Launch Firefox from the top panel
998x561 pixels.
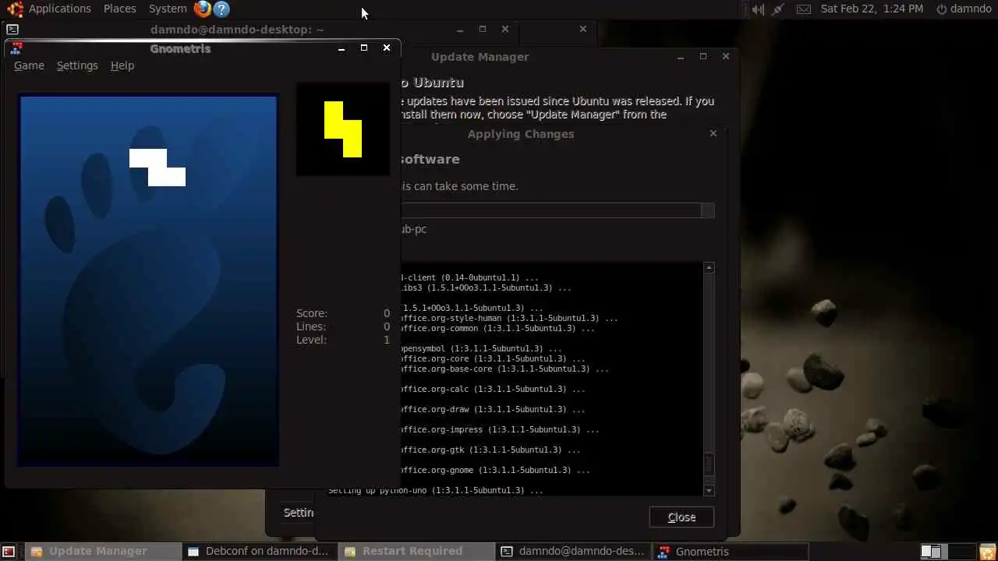click(203, 9)
